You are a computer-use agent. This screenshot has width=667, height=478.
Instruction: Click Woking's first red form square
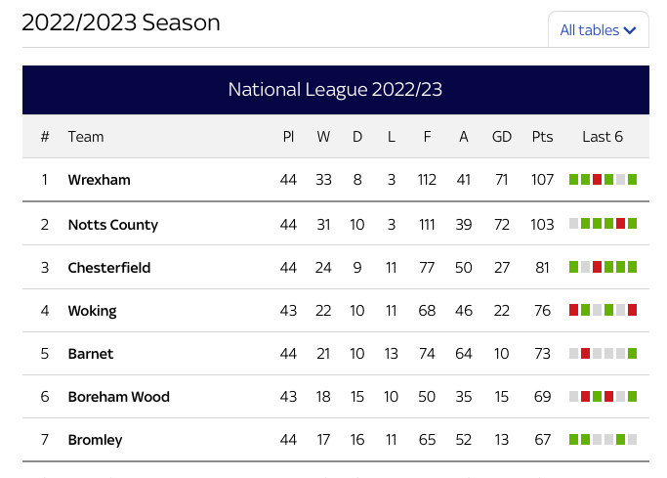pyautogui.click(x=574, y=310)
